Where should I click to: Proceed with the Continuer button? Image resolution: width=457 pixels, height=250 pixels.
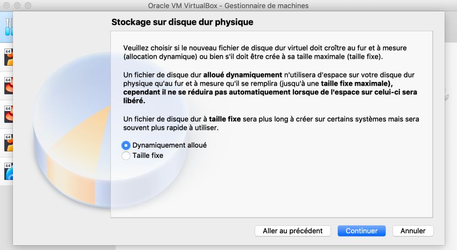[361, 231]
